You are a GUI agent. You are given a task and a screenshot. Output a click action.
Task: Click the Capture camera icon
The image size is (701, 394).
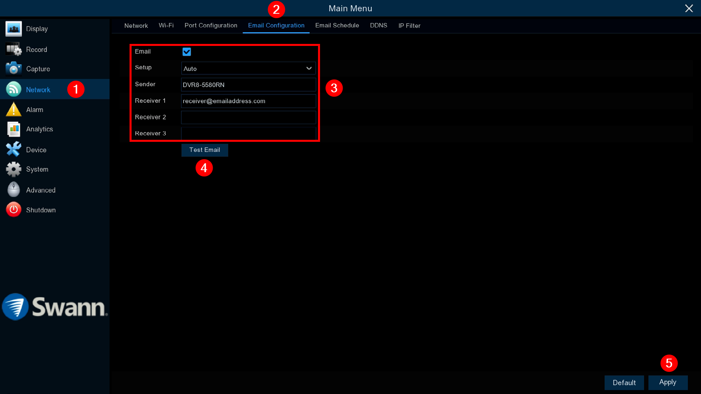(13, 69)
